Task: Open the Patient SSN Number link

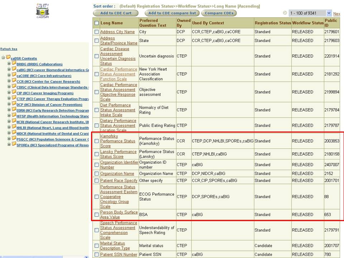Action: coord(119,254)
